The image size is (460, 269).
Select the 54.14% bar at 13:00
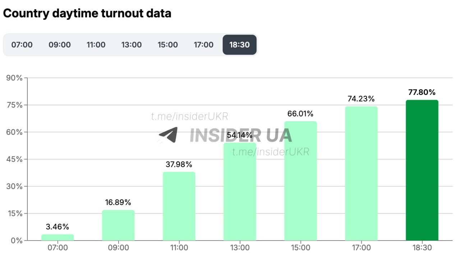[x=240, y=194]
